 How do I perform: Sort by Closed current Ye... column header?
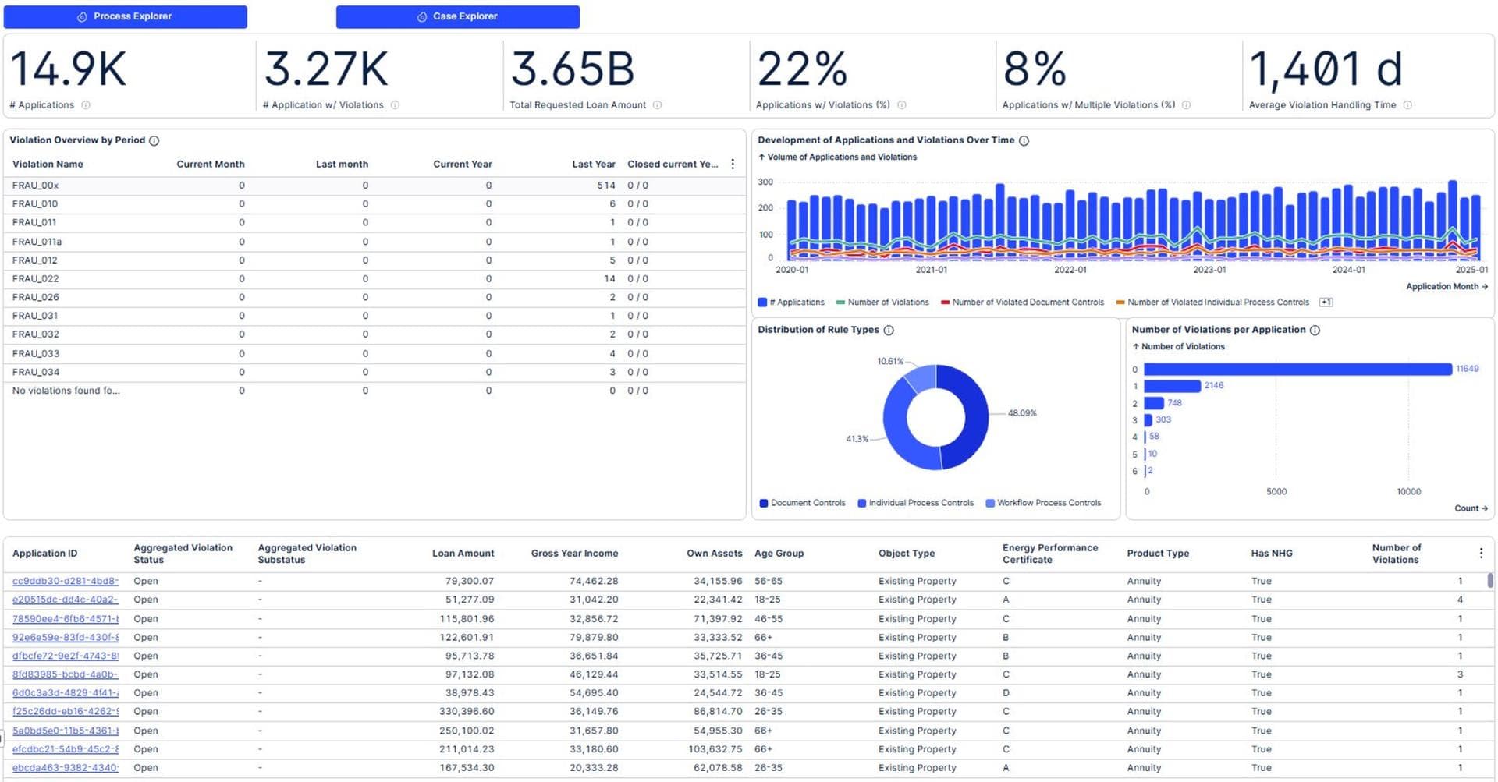[x=673, y=165]
